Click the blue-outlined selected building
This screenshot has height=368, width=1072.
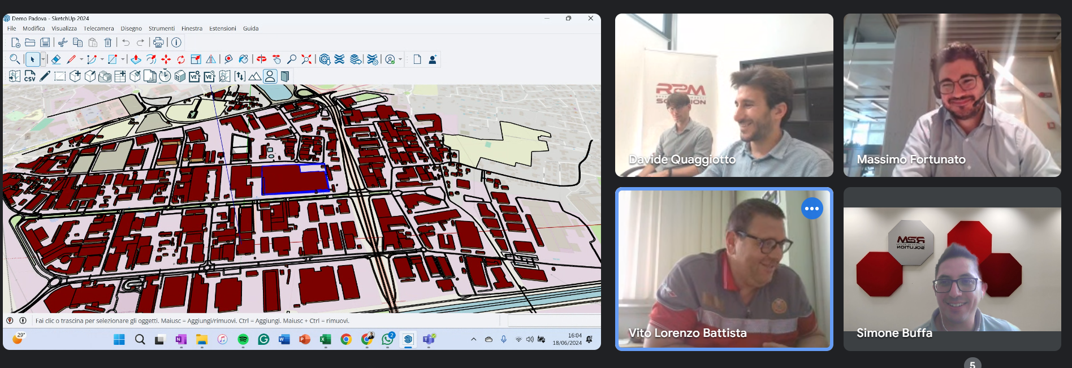pyautogui.click(x=294, y=181)
